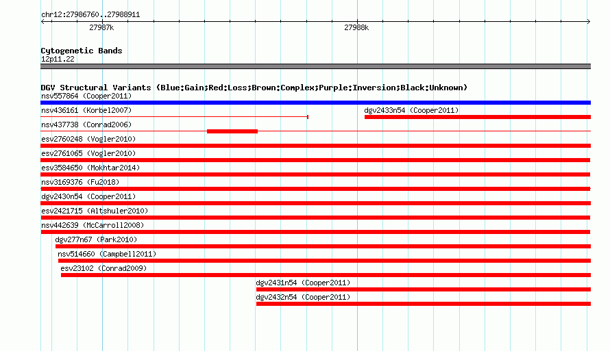Select the red bar under dgv277n67
Image resolution: width=610 pixels, height=351 pixels.
tap(323, 246)
